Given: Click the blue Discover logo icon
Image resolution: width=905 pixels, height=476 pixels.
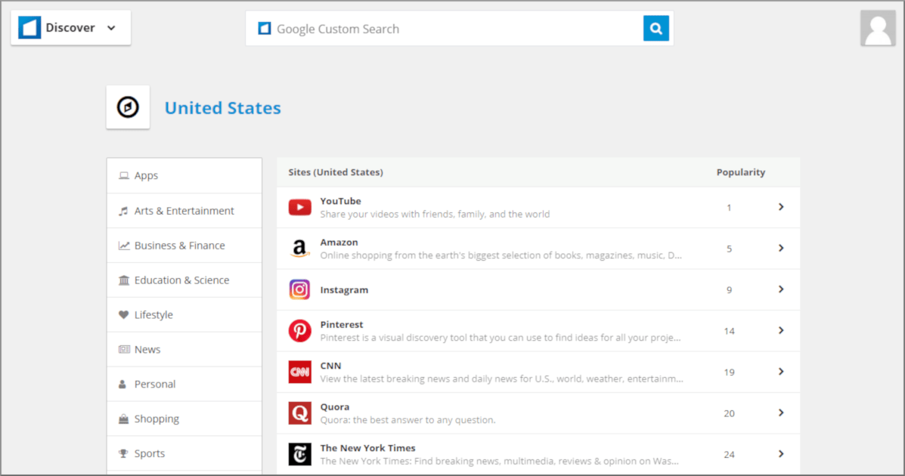Looking at the screenshot, I should [29, 28].
